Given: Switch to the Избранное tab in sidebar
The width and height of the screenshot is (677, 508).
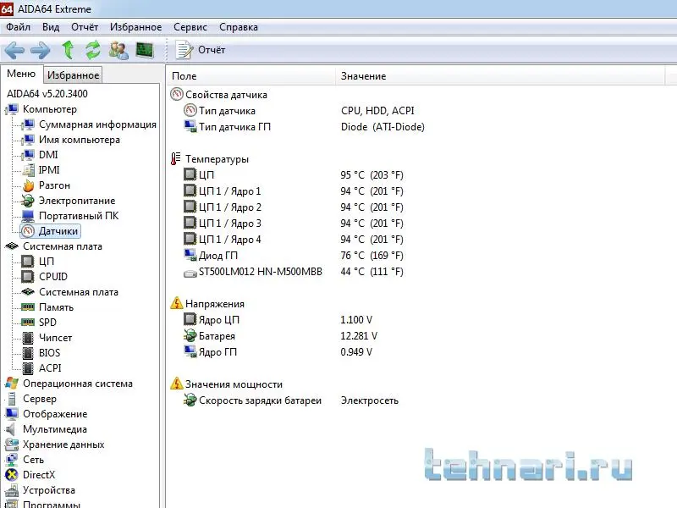Looking at the screenshot, I should 73,75.
